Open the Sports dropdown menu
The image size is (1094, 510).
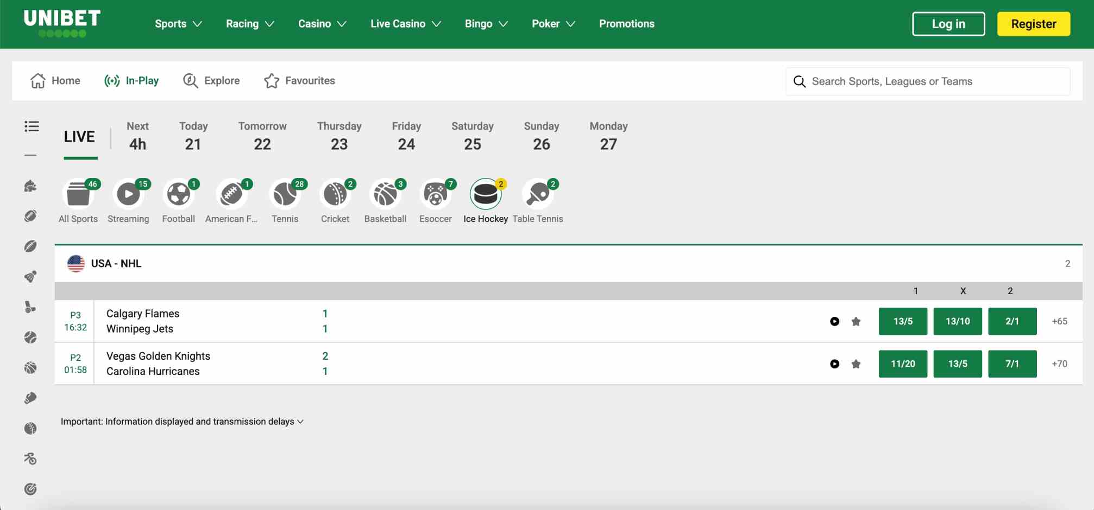[x=178, y=23]
